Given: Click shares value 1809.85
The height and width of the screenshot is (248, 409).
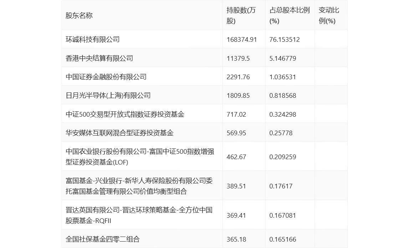Looking at the screenshot, I should 238,96.
